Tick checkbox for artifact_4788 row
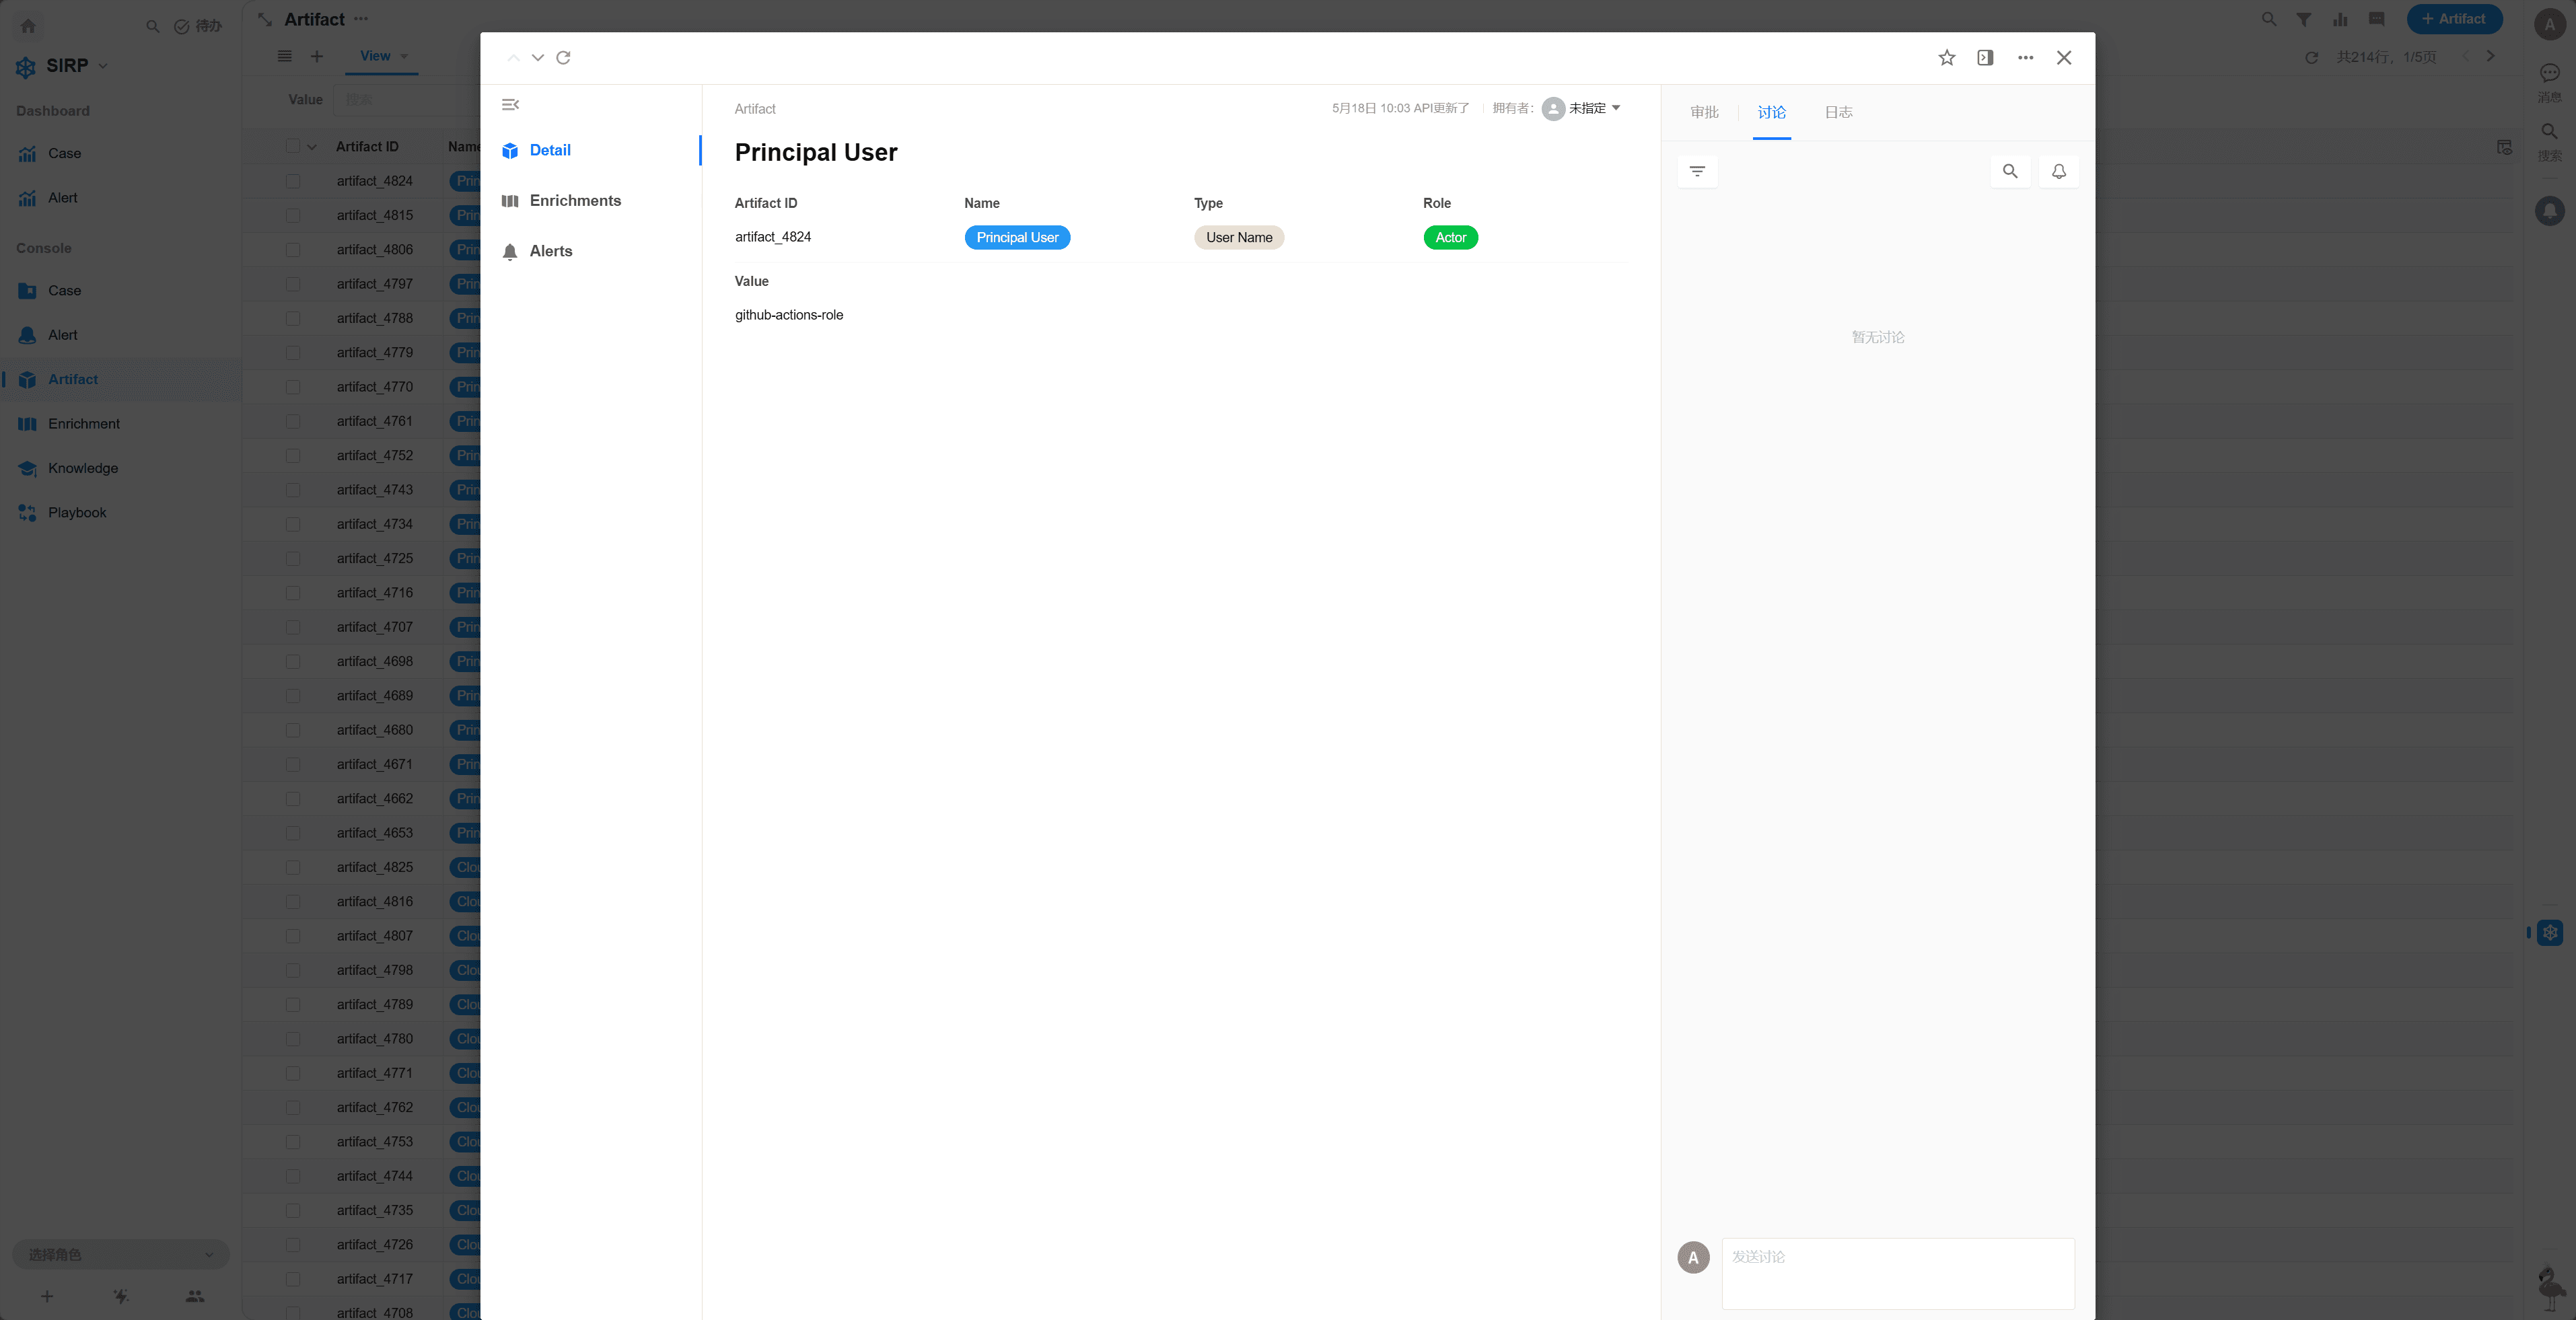The width and height of the screenshot is (2576, 1320). 293,318
